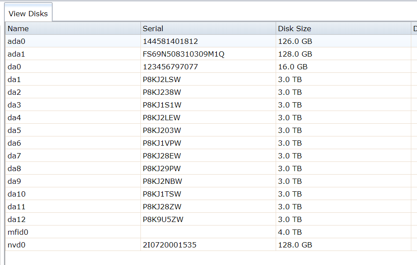Select serial P8KJ1VPW of da6
Viewport: 417px width, 265px height.
(162, 143)
